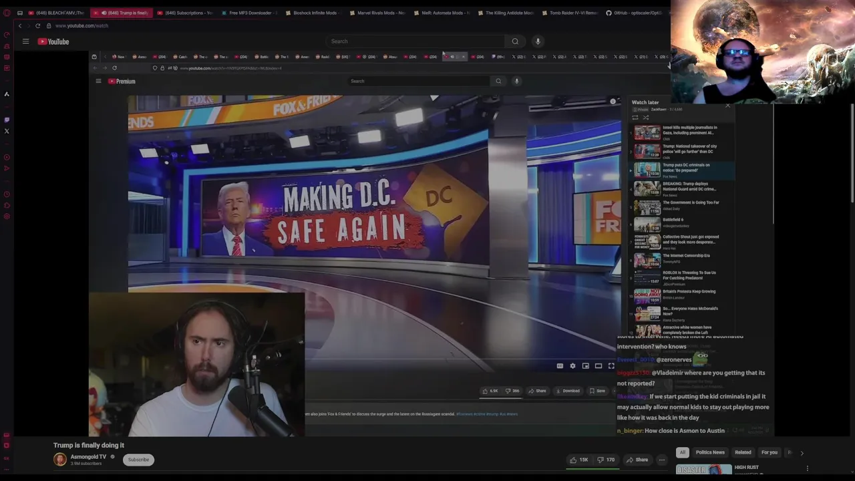Go to the outer YouTube logo home
855x481 pixels.
point(53,41)
